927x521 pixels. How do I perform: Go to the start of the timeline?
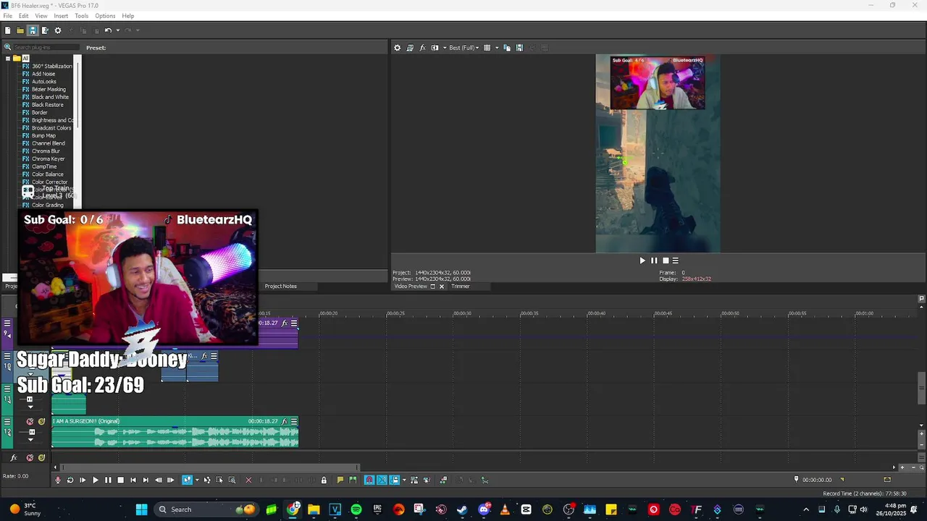(x=133, y=480)
